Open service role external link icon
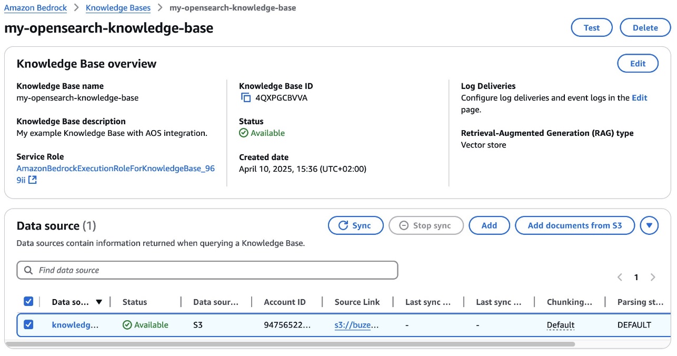 tap(33, 180)
